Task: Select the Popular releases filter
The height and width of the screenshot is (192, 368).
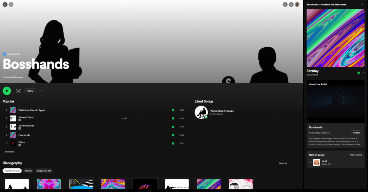Action: pos(12,171)
